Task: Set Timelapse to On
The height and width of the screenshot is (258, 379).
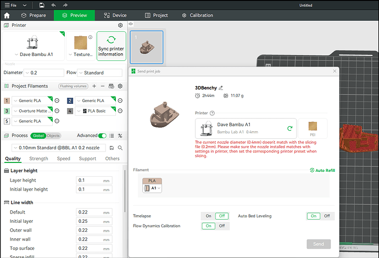Action: click(x=208, y=216)
